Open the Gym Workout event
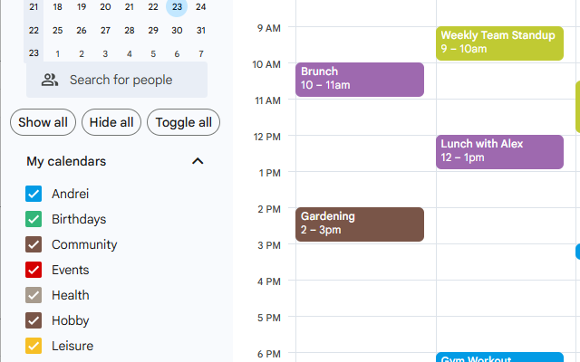The width and height of the screenshot is (580, 362). (x=499, y=357)
